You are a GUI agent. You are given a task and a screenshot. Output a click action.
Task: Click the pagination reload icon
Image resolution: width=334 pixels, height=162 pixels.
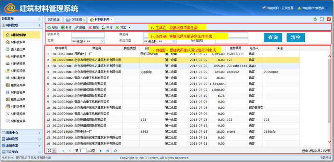click(x=115, y=151)
